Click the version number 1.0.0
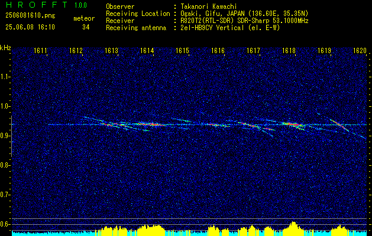Image resolution: width=372 pixels, height=236 pixels. (x=80, y=5)
